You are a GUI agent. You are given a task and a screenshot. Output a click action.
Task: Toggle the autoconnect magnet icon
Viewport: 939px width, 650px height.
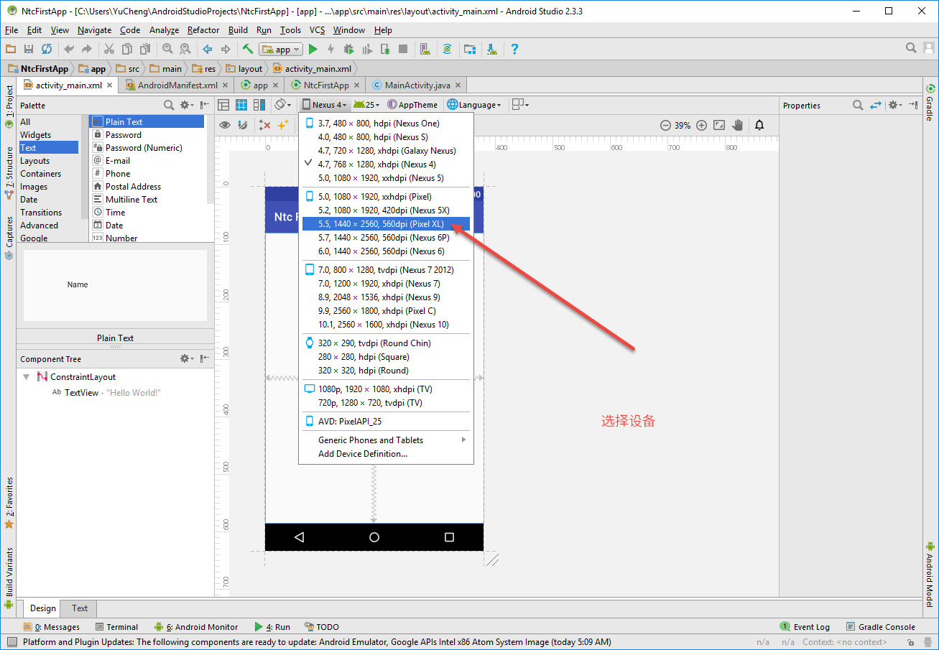click(x=243, y=125)
